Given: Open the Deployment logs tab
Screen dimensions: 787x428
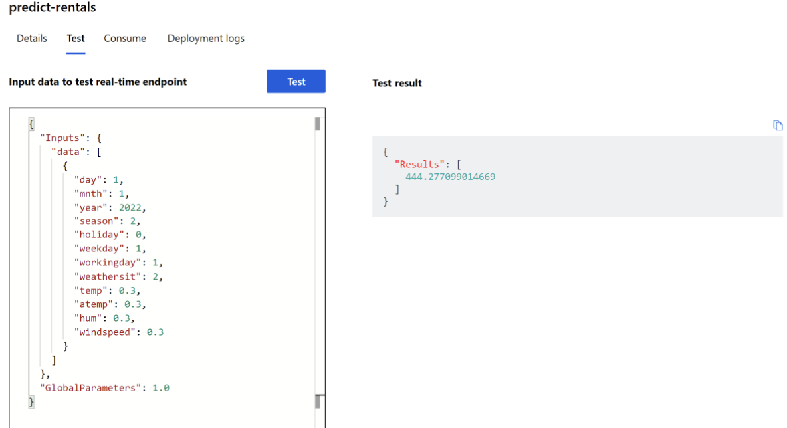Looking at the screenshot, I should click(206, 39).
